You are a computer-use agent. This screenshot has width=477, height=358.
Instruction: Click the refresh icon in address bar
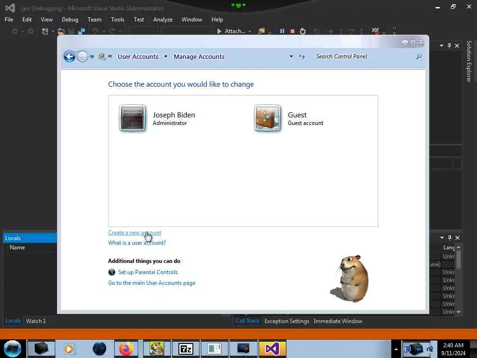(x=301, y=56)
